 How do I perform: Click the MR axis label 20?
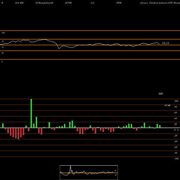tap(176, 124)
